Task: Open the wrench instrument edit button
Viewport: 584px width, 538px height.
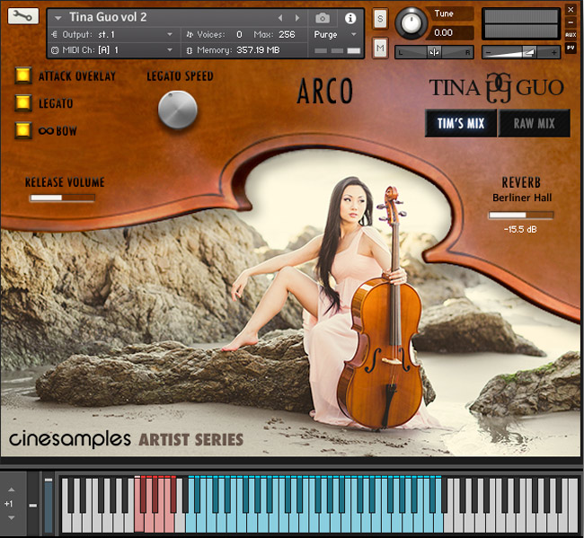Action: (22, 16)
